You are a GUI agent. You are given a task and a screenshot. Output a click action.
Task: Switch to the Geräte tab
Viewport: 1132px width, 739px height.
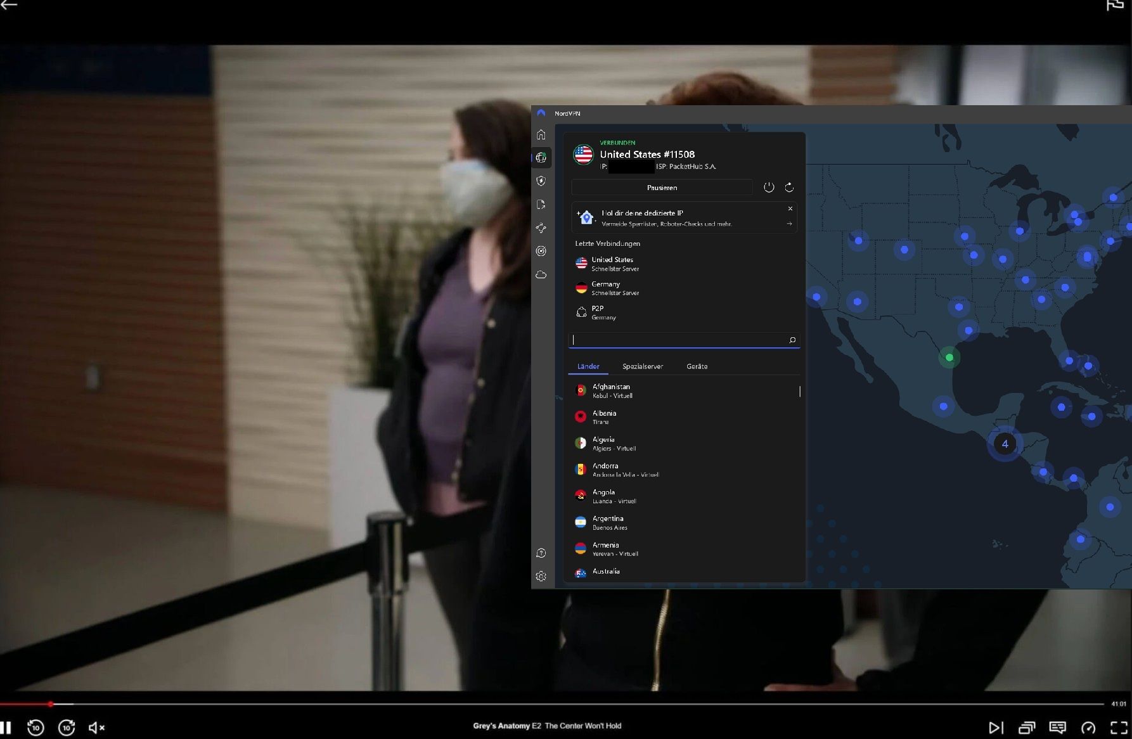click(697, 366)
